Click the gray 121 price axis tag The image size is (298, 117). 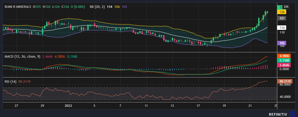(282, 18)
